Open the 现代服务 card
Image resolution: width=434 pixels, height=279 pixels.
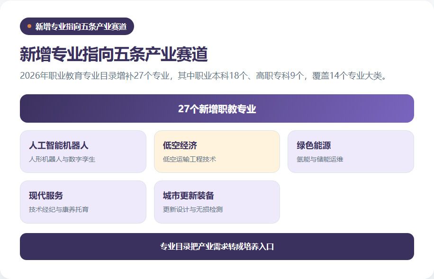coord(83,202)
